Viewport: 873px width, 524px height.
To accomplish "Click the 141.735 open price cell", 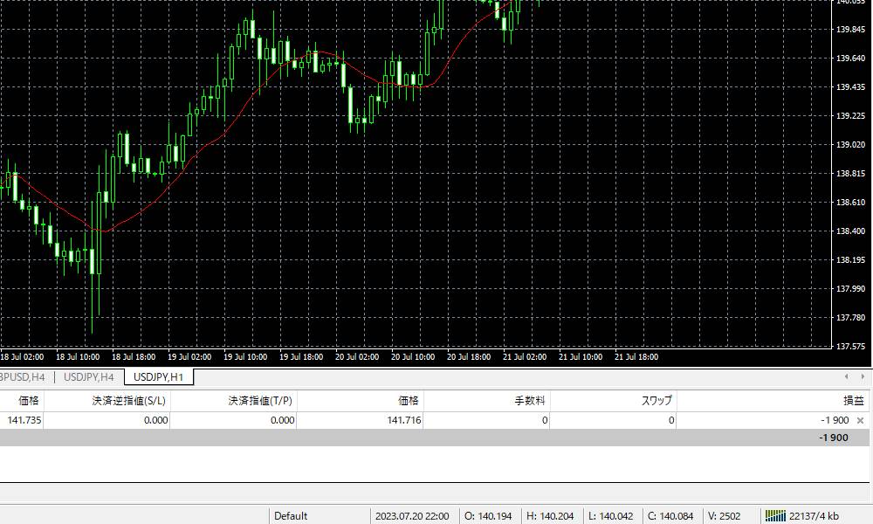I will pyautogui.click(x=24, y=420).
